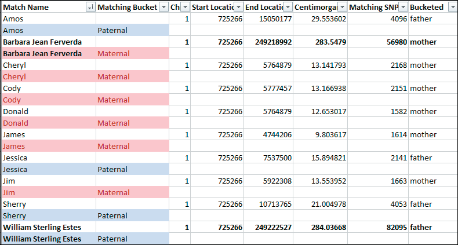The width and height of the screenshot is (458, 245).
Task: Open the Bucketed column filter dropdown
Action: pos(451,8)
